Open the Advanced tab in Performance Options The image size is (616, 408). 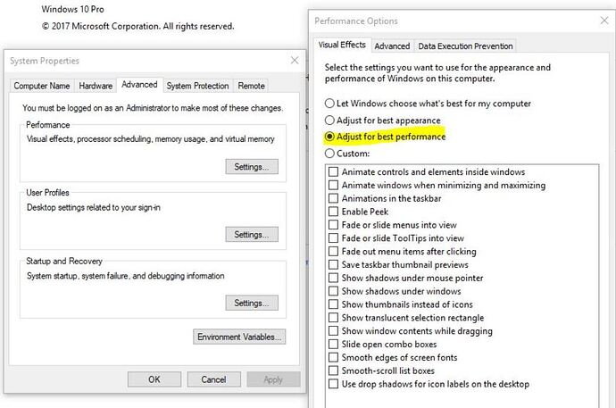(392, 46)
